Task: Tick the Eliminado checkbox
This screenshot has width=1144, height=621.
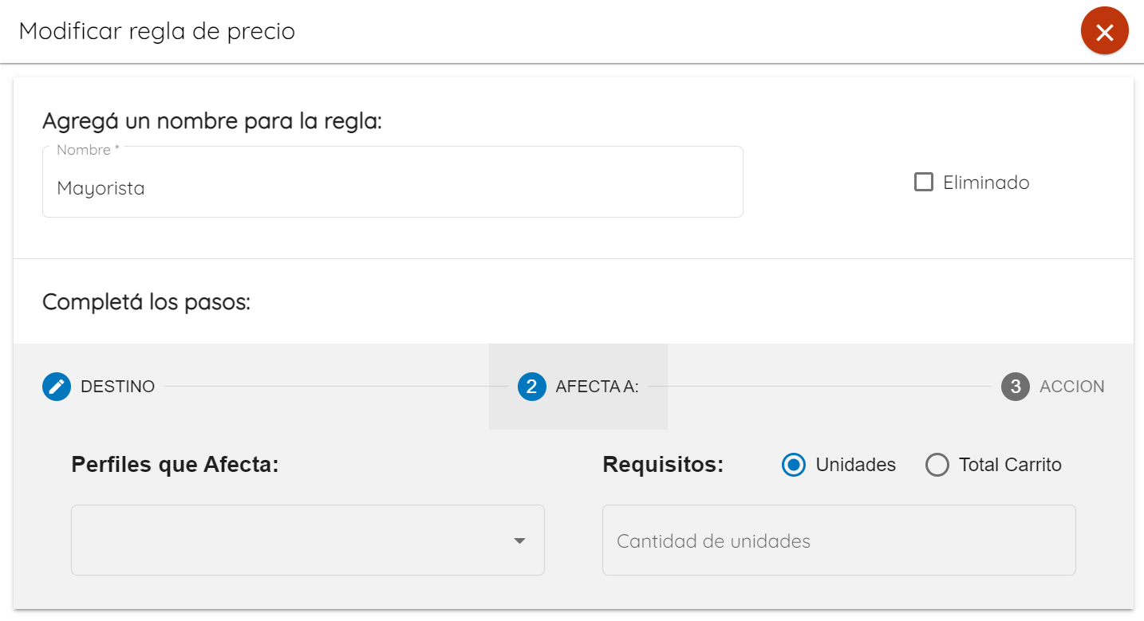Action: pyautogui.click(x=924, y=182)
